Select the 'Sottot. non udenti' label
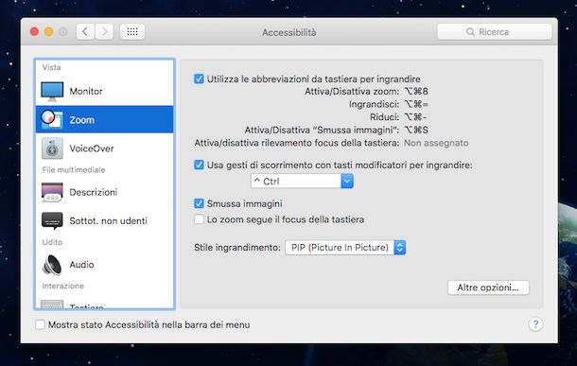577x366 pixels. (x=108, y=220)
